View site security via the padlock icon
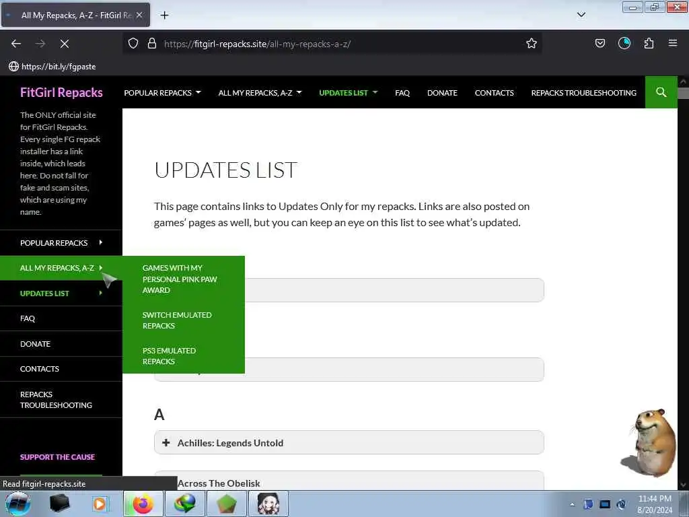Image resolution: width=689 pixels, height=517 pixels. [152, 44]
